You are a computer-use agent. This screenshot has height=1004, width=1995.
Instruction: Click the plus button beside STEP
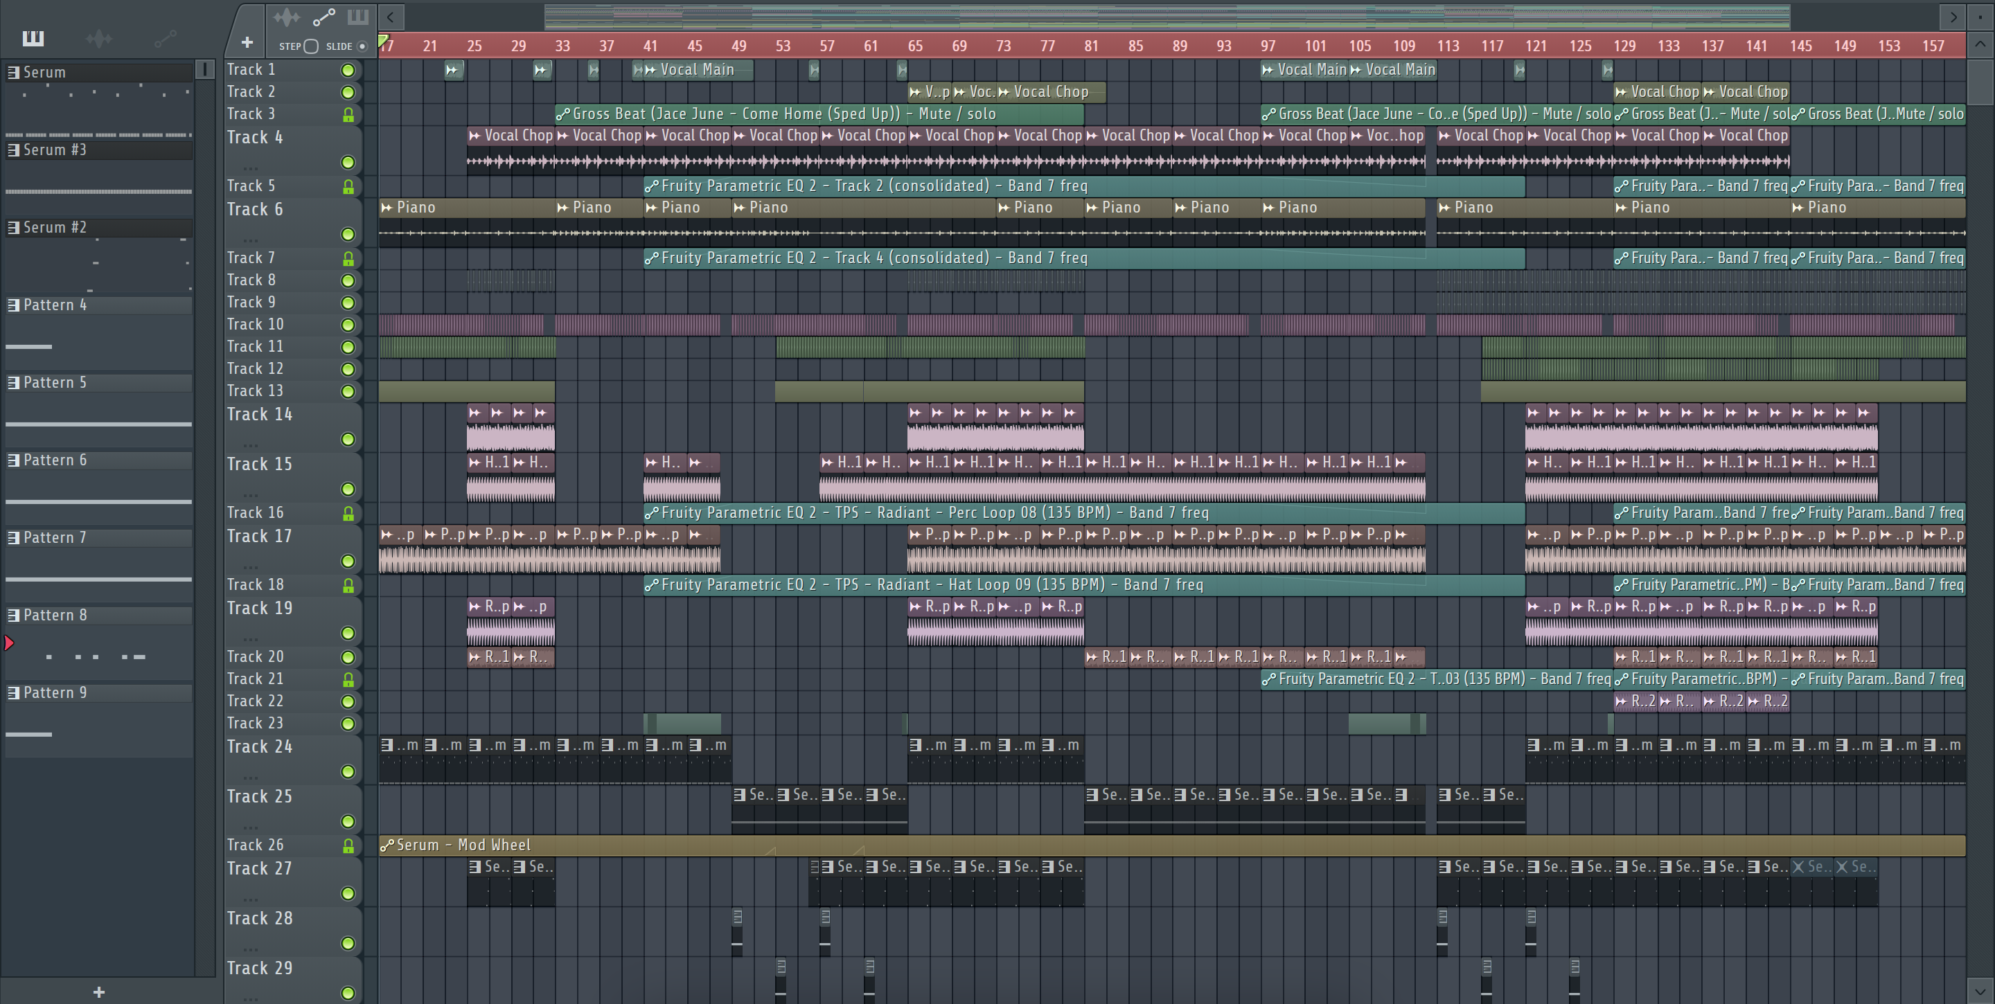pyautogui.click(x=247, y=42)
